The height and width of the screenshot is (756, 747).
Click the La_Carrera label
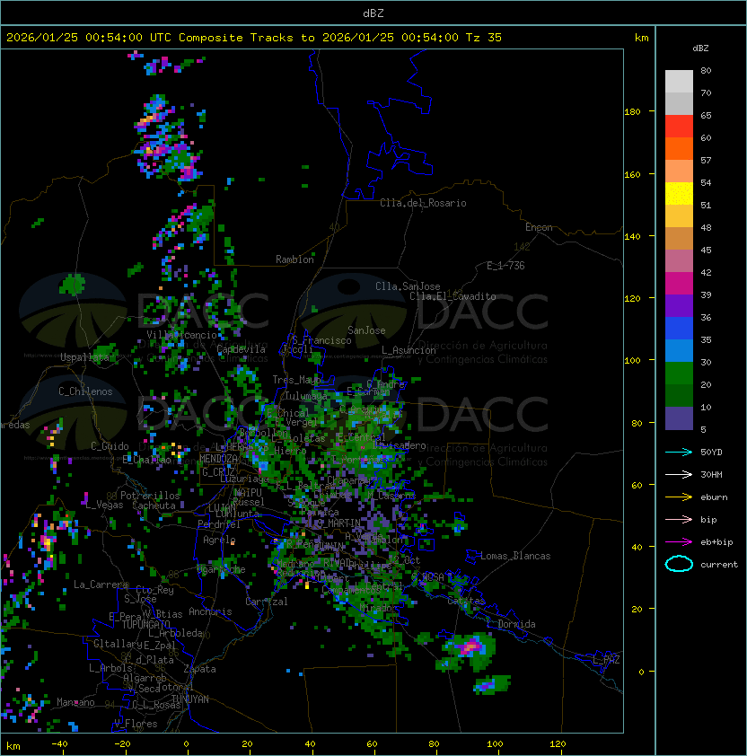(101, 585)
